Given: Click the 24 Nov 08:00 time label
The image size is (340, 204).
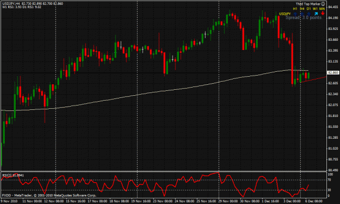Looking at the screenshot, I should point(184,201).
